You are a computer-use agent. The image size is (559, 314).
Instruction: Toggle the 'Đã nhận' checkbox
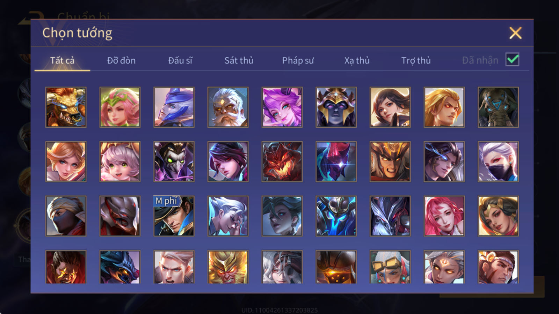(x=512, y=60)
